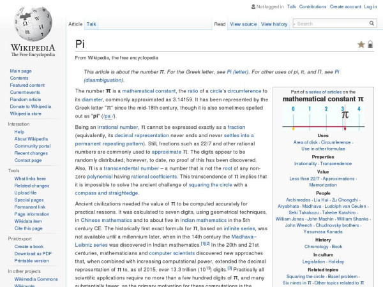Open Recent changes link
383x287 pixels.
[x=31, y=153]
